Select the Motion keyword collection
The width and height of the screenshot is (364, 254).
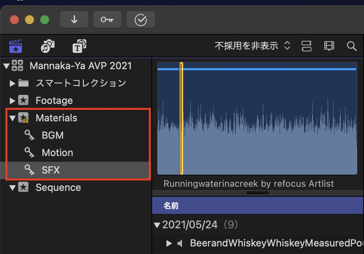pyautogui.click(x=57, y=153)
